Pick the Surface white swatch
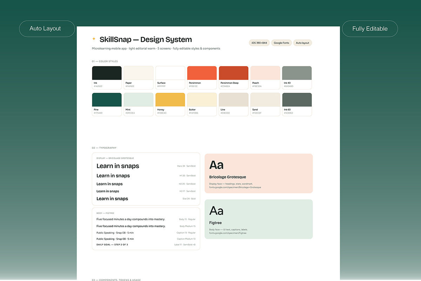This screenshot has height=281, width=421. (x=170, y=73)
